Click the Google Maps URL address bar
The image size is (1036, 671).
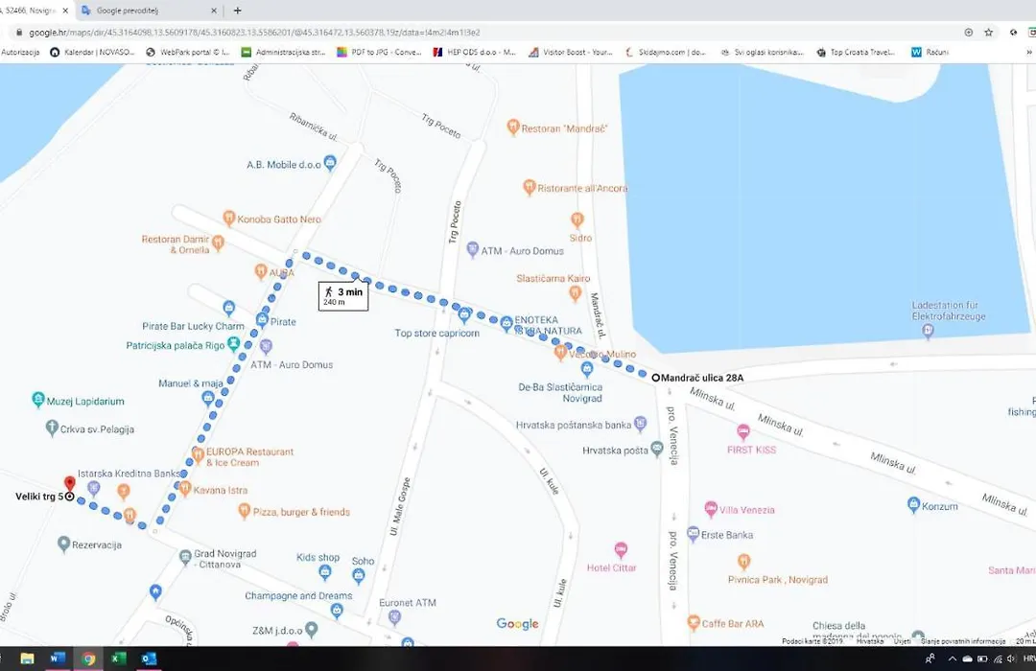pos(489,32)
